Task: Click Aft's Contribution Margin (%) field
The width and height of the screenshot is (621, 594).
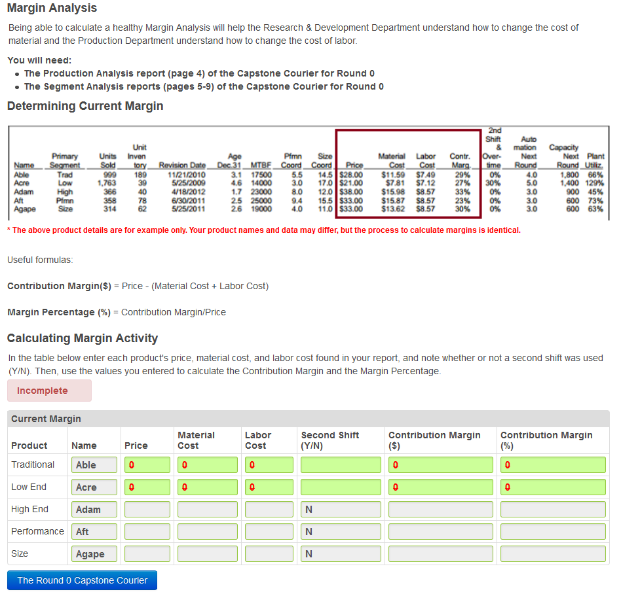Action: pyautogui.click(x=552, y=531)
